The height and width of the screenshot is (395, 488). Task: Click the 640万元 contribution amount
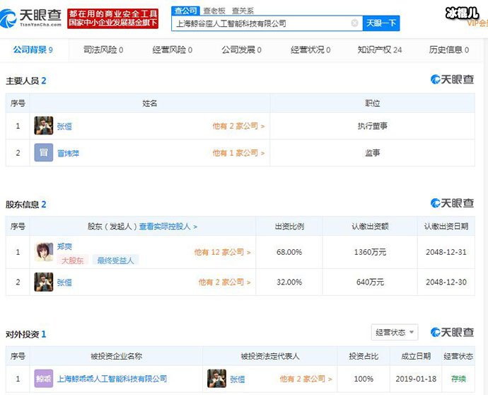coord(370,282)
